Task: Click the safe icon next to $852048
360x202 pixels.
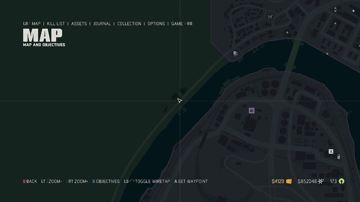Action: [x=321, y=181]
